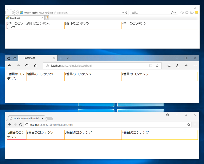Viewport: 204px width, 164px height.
Task: Toggle reading view in Edge
Action: point(151,66)
